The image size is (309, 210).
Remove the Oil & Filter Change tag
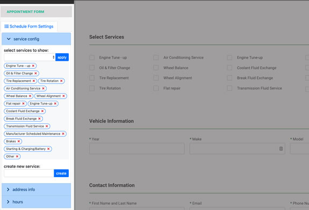click(x=35, y=73)
